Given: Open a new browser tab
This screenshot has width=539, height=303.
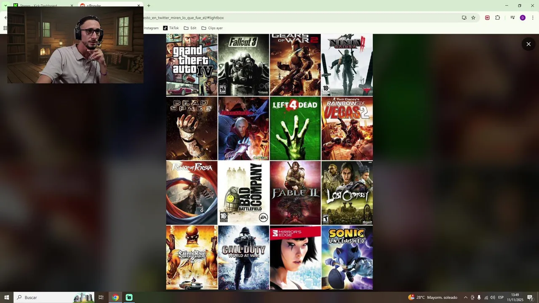Looking at the screenshot, I should tap(149, 5).
